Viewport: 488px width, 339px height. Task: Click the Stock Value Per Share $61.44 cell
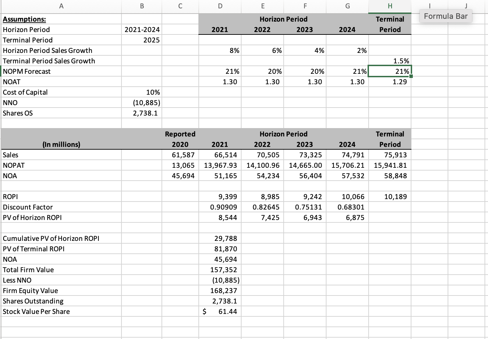(219, 312)
